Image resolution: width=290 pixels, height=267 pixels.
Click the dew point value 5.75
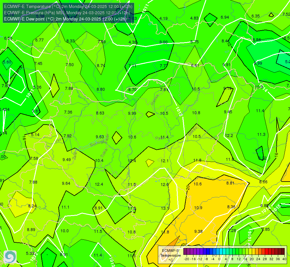tap(195, 42)
